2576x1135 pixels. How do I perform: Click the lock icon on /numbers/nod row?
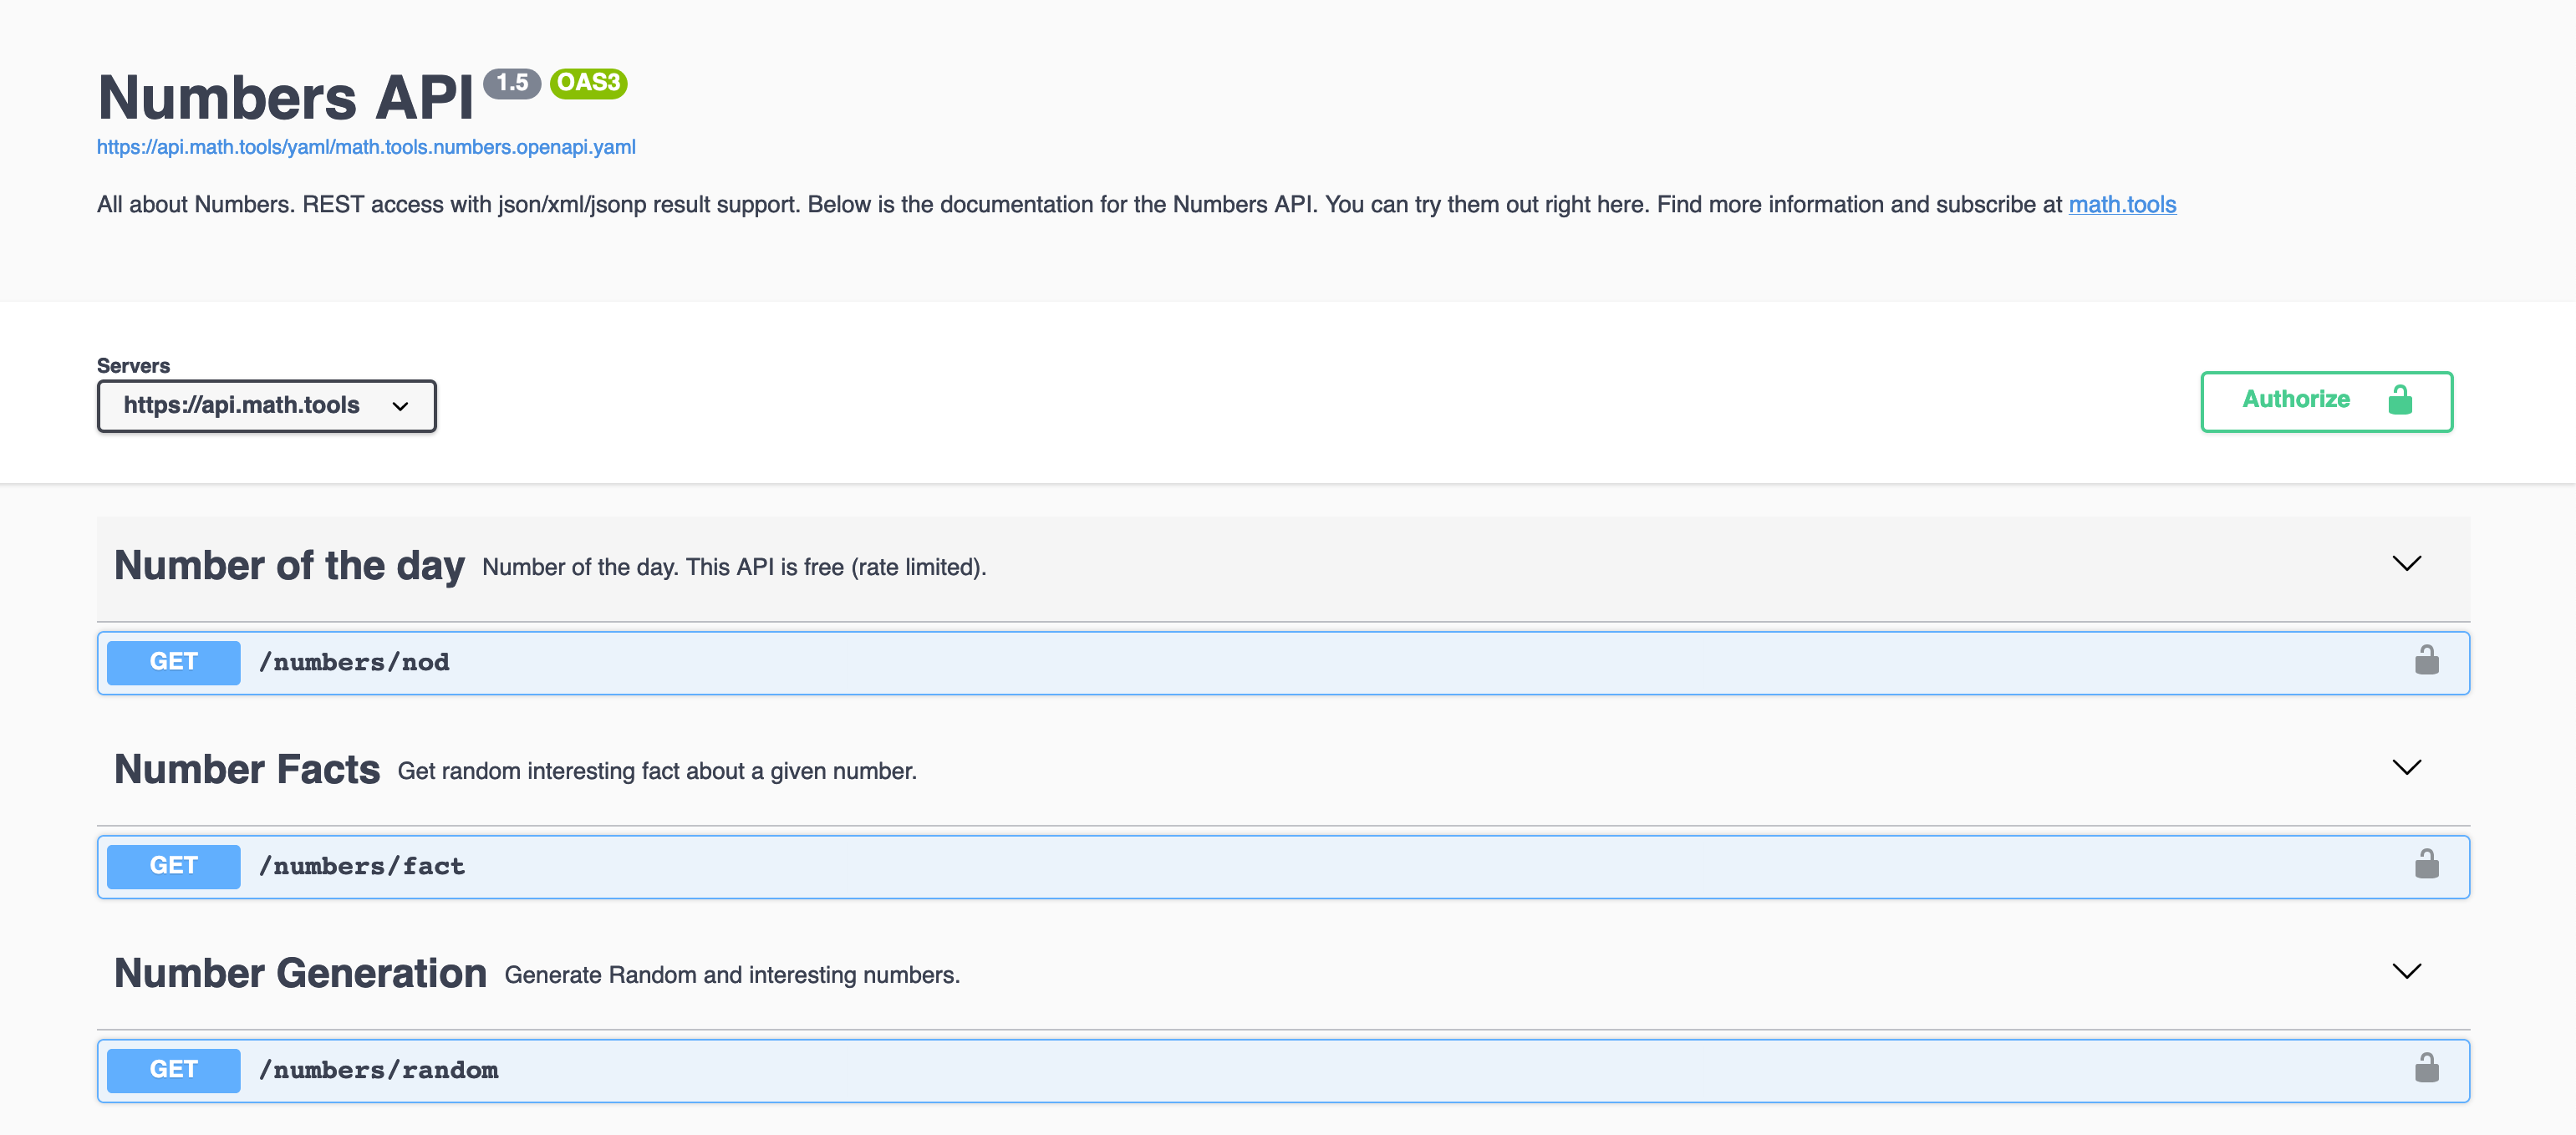pyautogui.click(x=2426, y=661)
